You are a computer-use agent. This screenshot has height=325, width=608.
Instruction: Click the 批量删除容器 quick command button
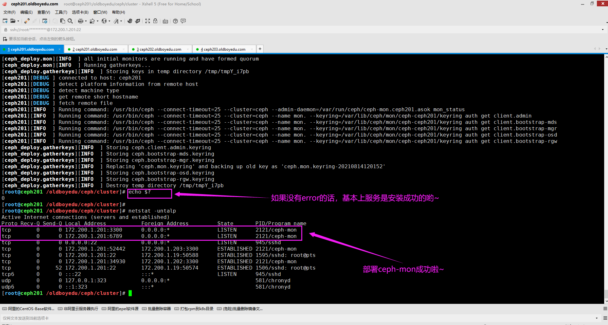(x=157, y=309)
